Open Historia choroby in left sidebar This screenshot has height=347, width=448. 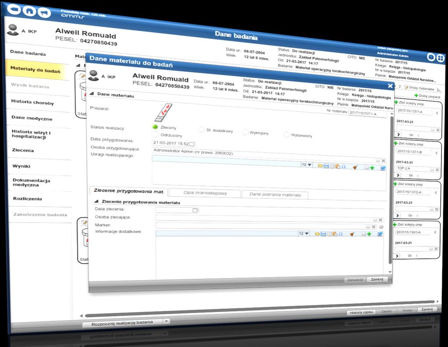pos(32,102)
